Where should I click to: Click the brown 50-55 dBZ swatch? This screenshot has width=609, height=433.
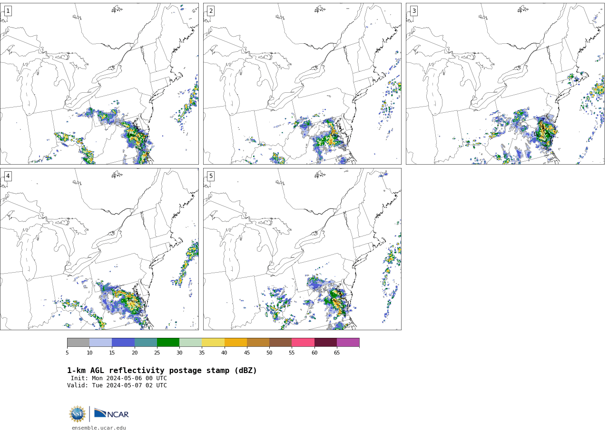[280, 343]
